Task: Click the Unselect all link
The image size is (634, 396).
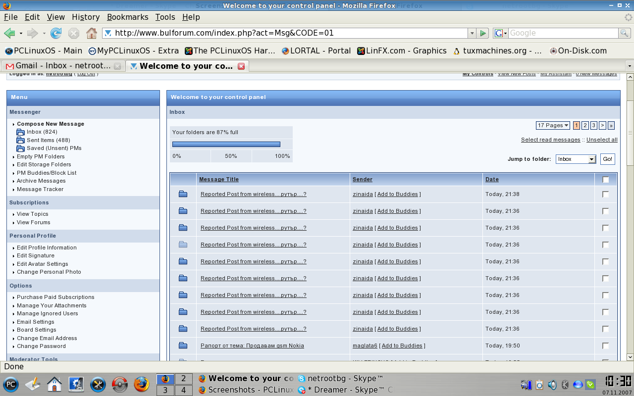Action: [x=602, y=140]
